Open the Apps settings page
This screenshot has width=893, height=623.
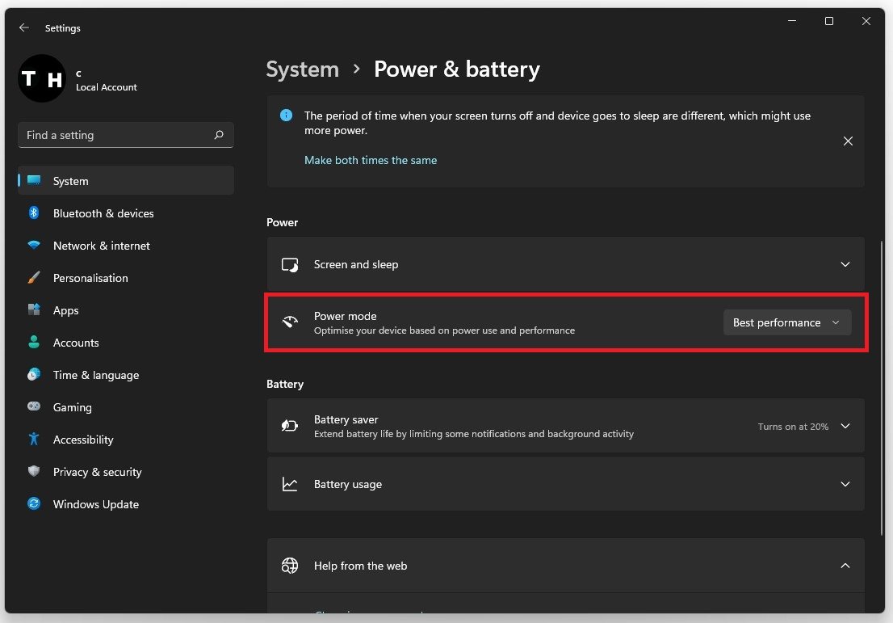(x=66, y=310)
